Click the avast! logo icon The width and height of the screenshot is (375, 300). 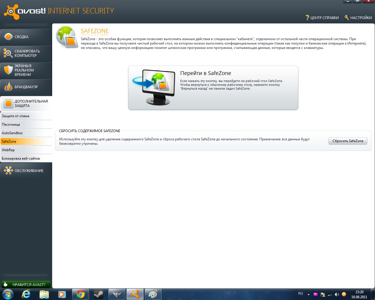point(11,12)
